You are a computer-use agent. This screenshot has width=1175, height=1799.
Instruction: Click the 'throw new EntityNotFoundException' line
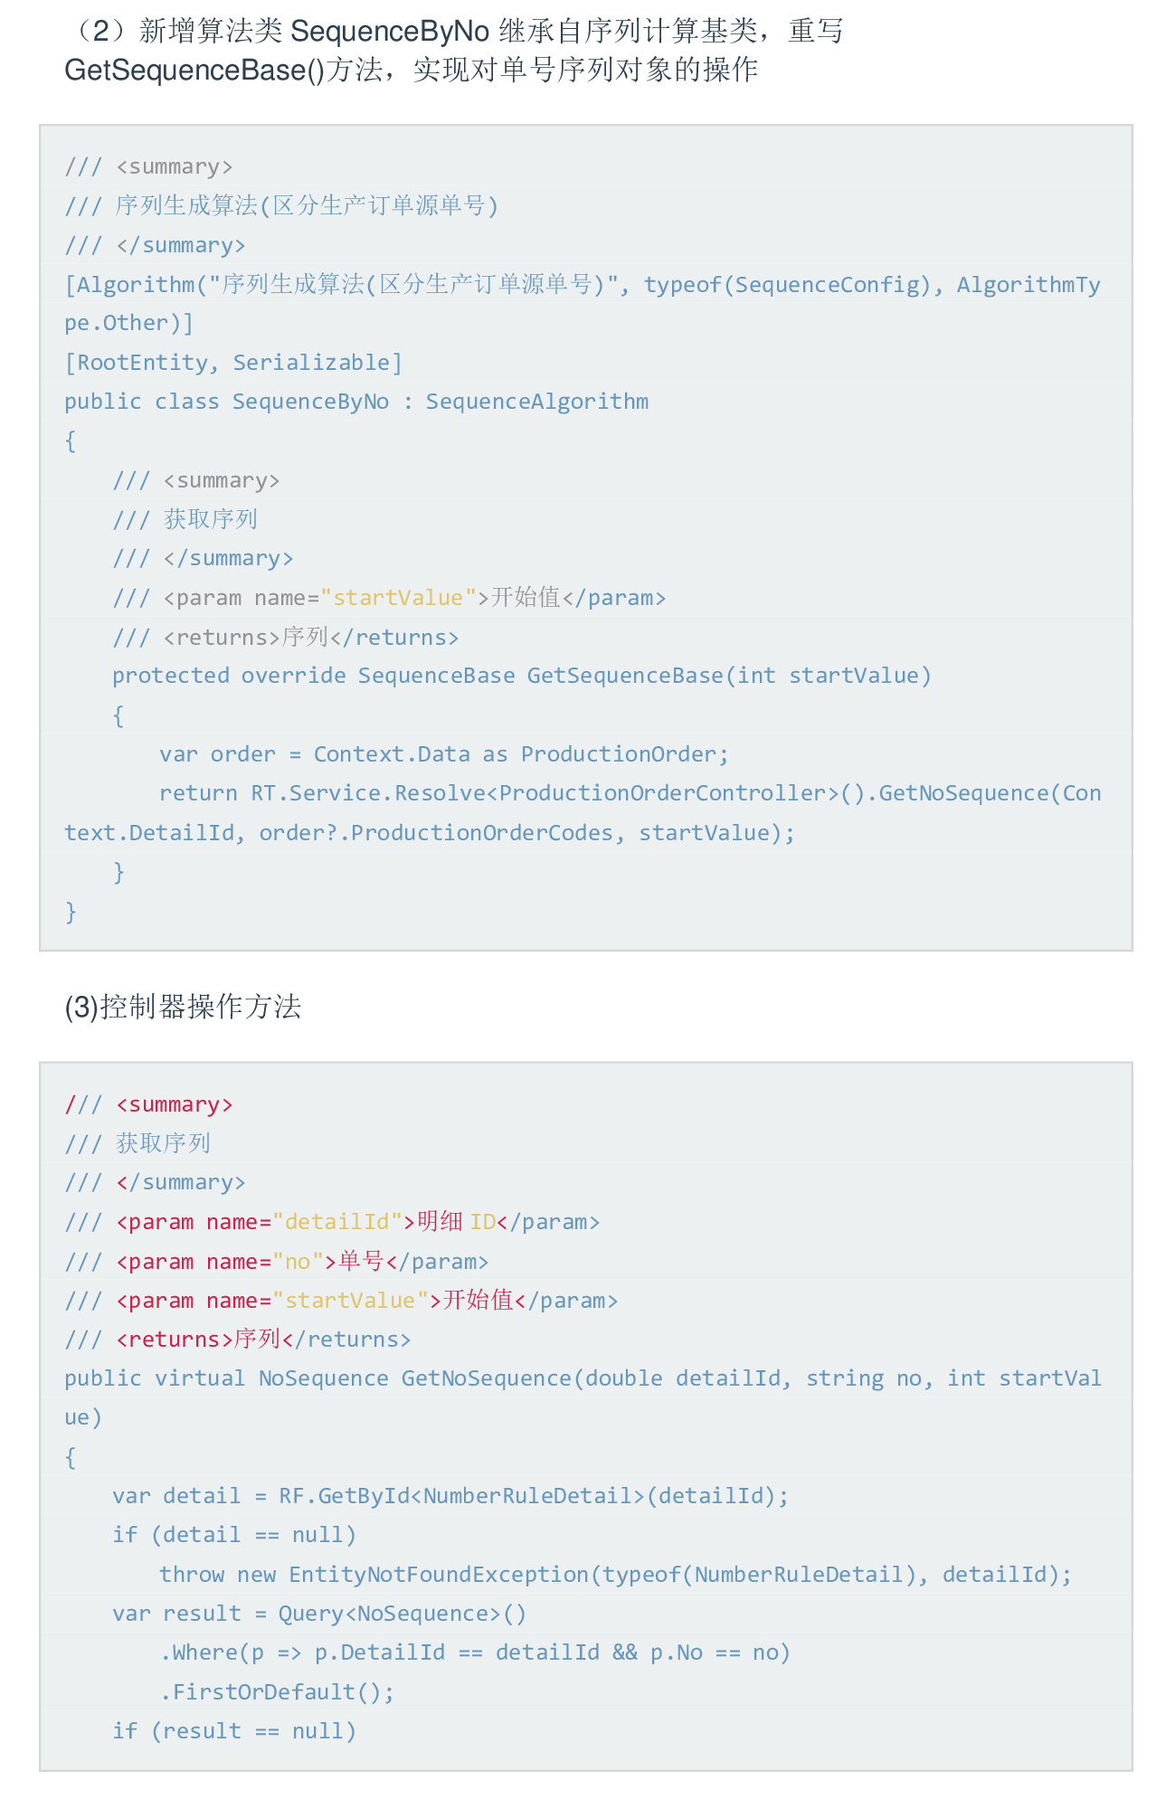click(x=615, y=1575)
